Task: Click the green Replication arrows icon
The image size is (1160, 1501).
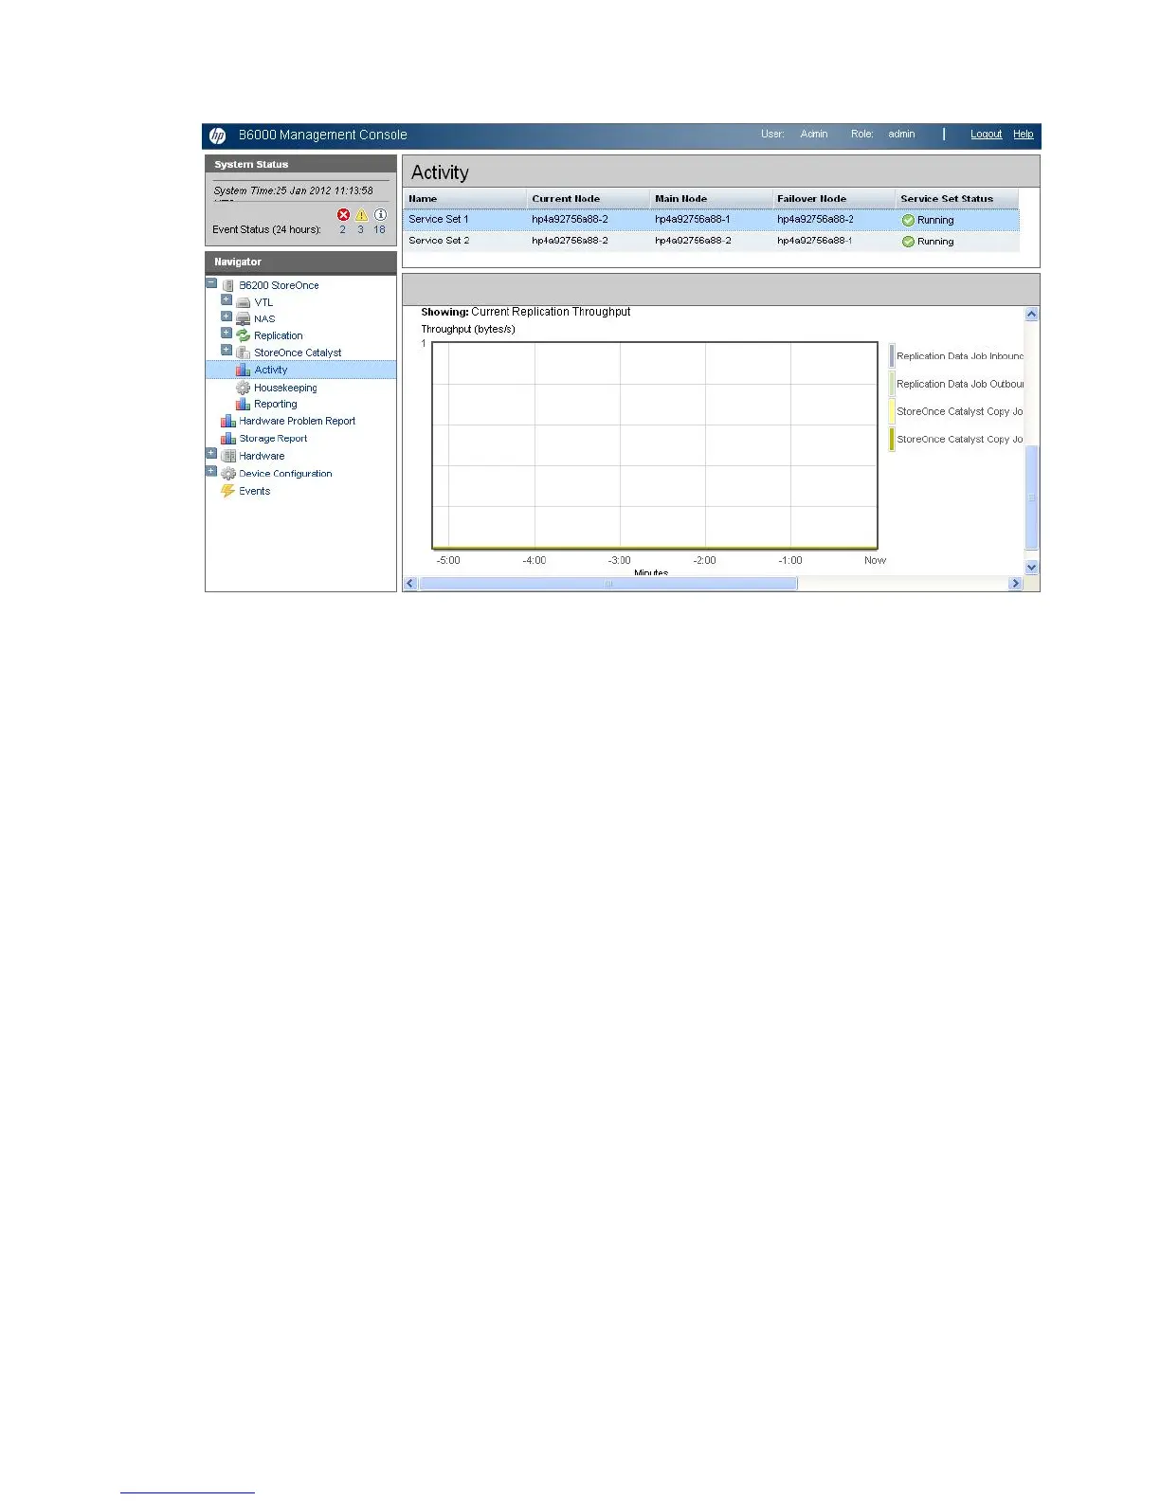Action: click(244, 335)
